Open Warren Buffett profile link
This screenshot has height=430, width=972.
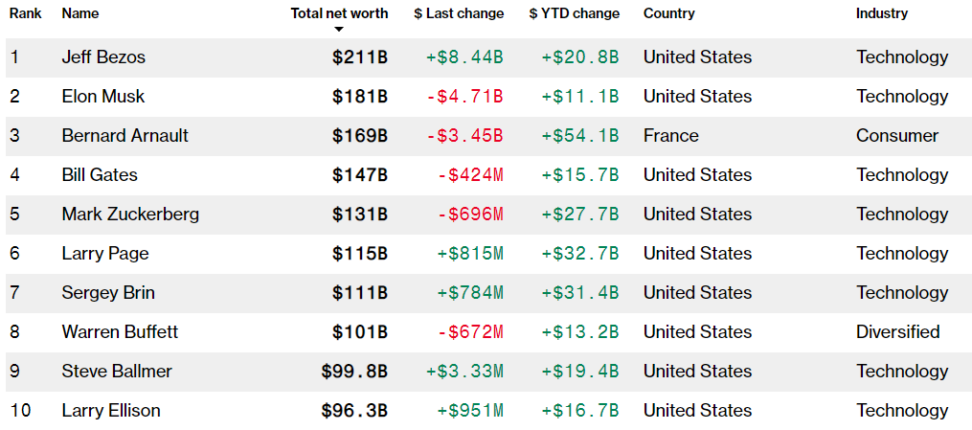coord(120,332)
